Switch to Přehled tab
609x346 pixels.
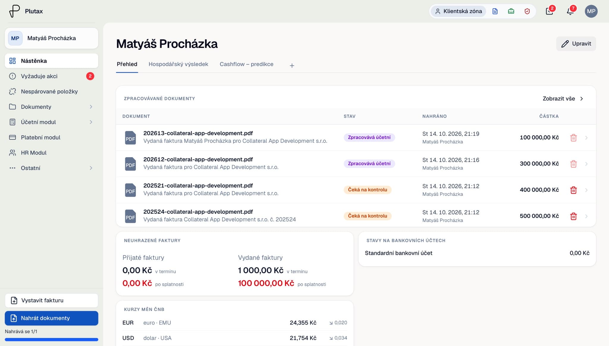click(x=127, y=64)
